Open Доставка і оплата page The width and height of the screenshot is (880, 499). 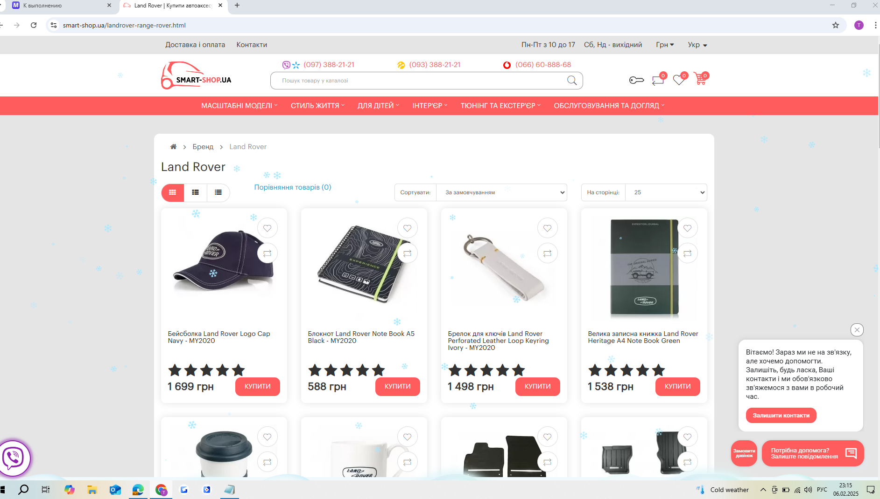click(x=195, y=45)
